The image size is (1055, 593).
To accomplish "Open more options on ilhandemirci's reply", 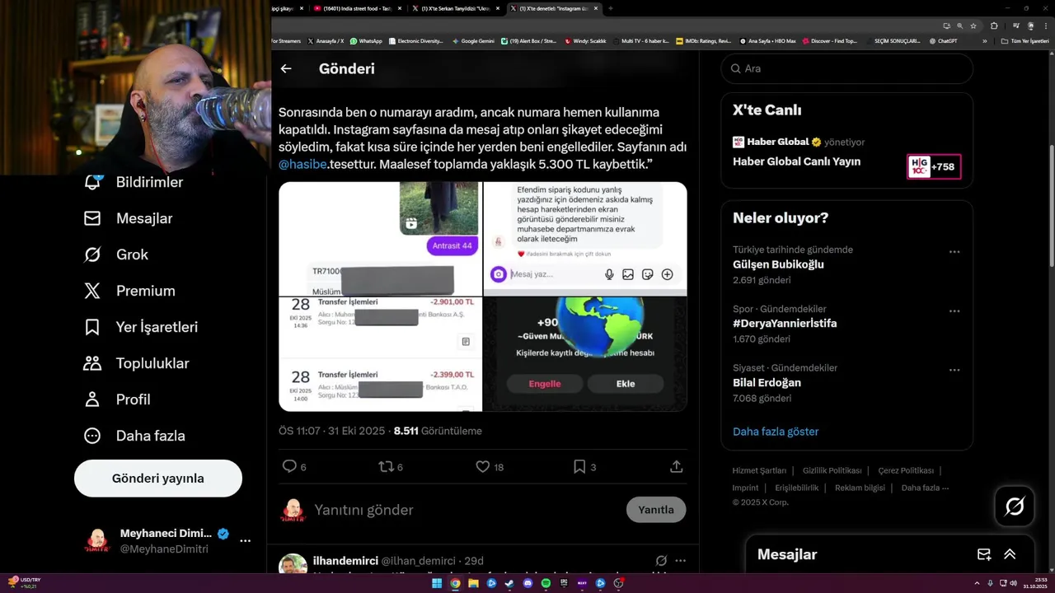I will tap(678, 561).
